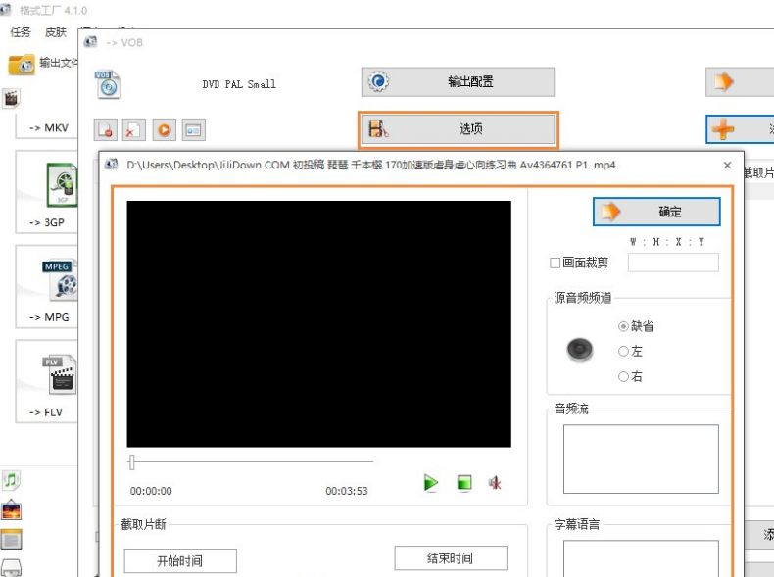
Task: Choose the FLV format icon
Action: tap(61, 375)
